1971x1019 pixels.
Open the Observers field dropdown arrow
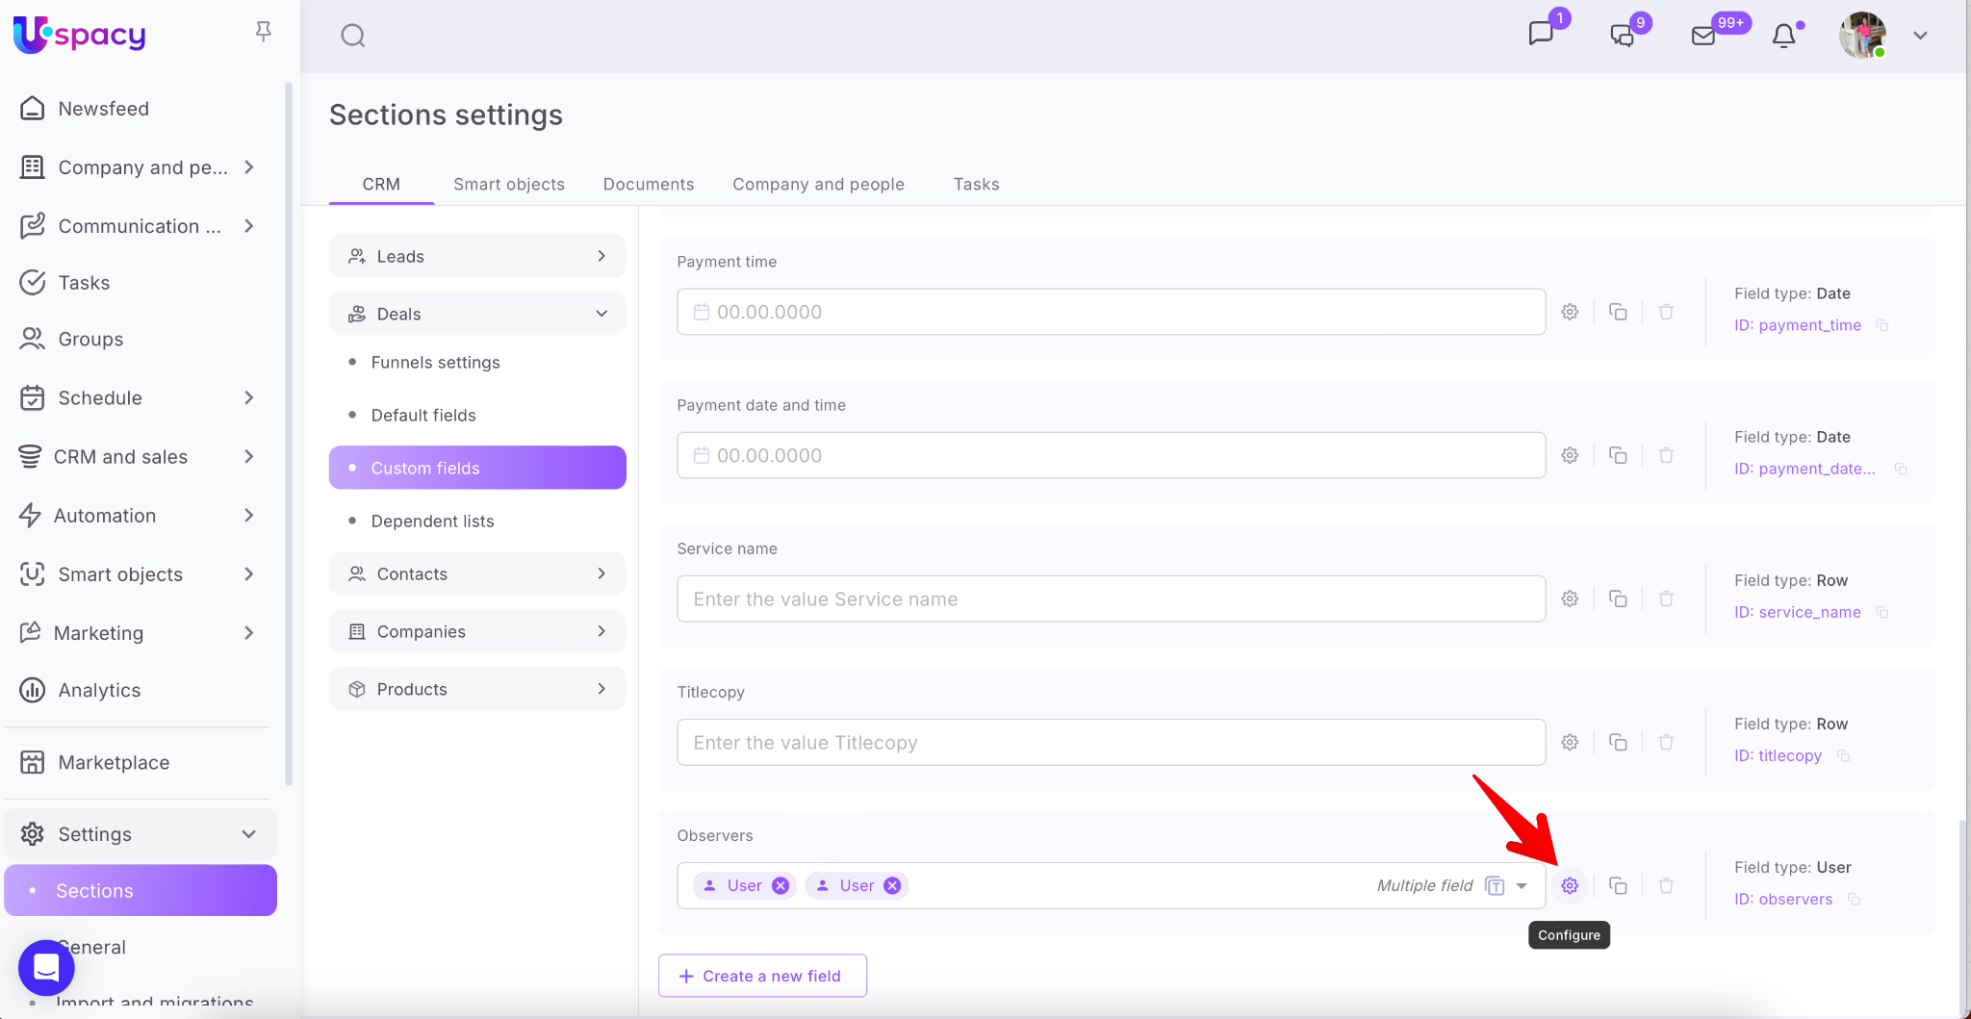(1522, 885)
